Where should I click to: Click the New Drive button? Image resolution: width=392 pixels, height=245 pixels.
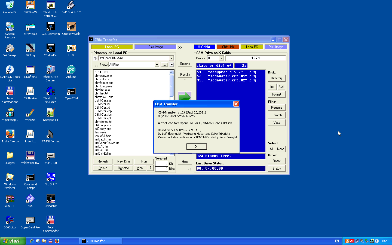pos(124,161)
